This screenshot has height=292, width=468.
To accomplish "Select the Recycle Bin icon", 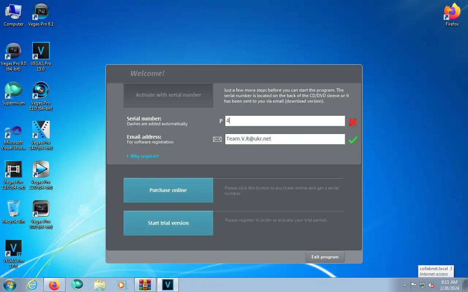I will point(14,212).
